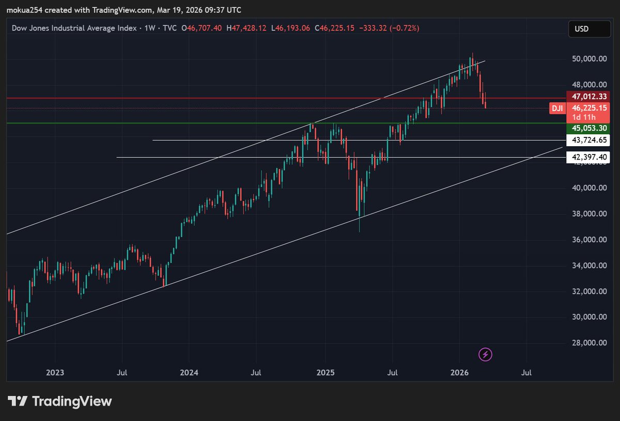Click the green 45,053.30 price label

tap(588, 128)
